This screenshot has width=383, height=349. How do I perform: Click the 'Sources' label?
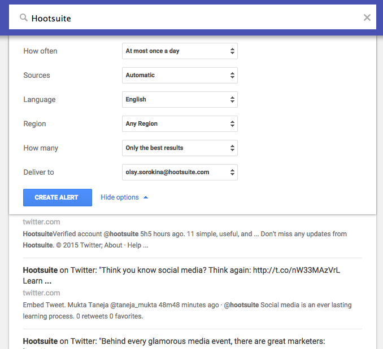[37, 76]
